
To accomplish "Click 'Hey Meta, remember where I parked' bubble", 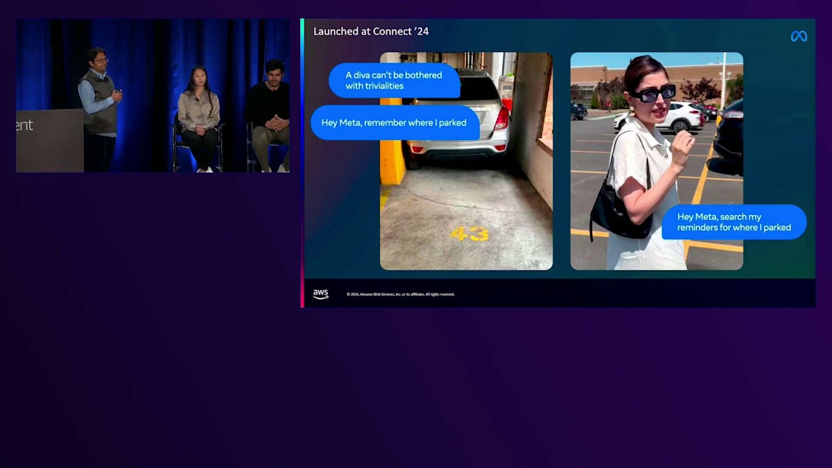I will (x=395, y=123).
